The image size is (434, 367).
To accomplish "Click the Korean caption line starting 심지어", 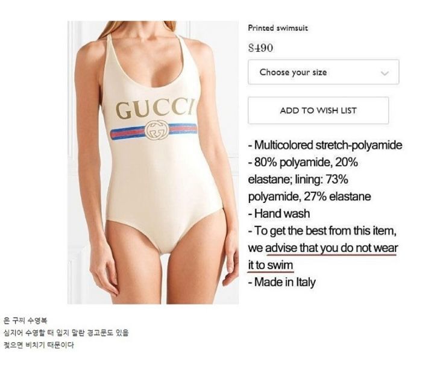I will pos(66,333).
